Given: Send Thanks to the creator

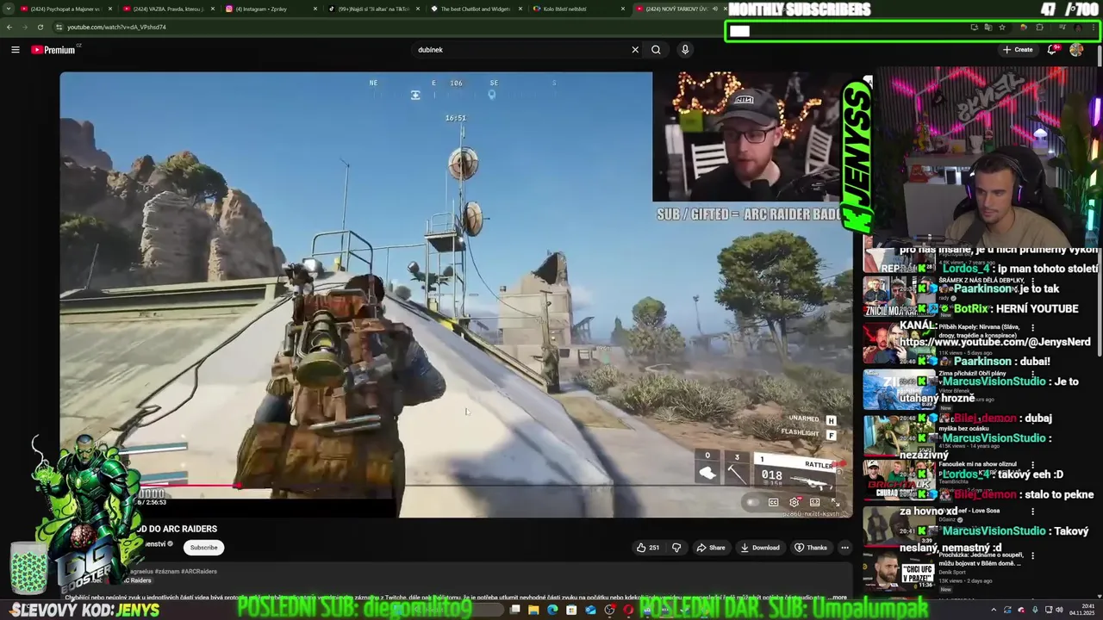Looking at the screenshot, I should pyautogui.click(x=810, y=548).
